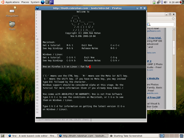Switch to 'http://thoth.robrohan.com' taskbar window
Viewport: 184px width, 138px height.
83,136
